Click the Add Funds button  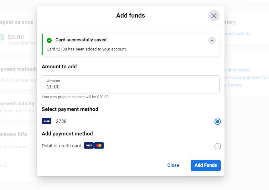click(205, 166)
